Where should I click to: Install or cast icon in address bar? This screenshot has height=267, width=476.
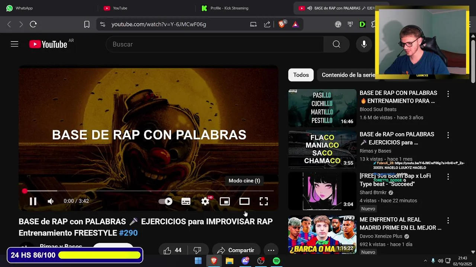(254, 24)
